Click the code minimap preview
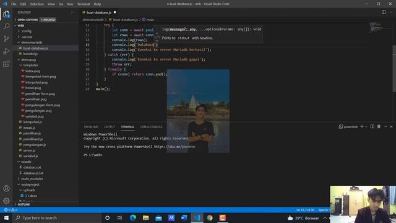The width and height of the screenshot is (396, 223). [x=376, y=27]
